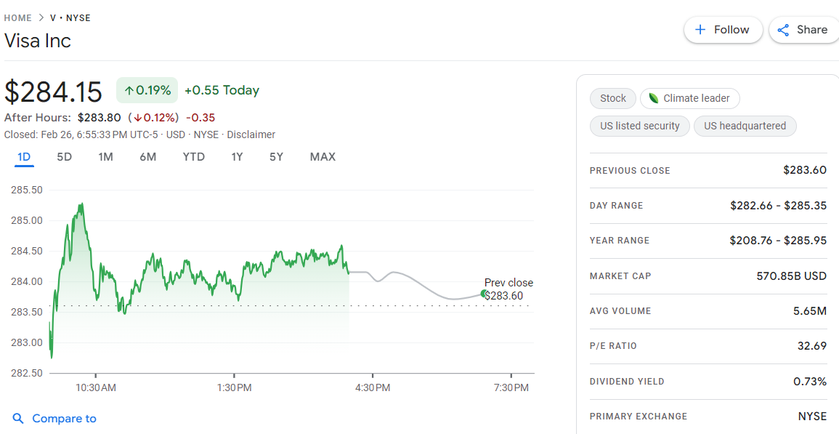Click the down arrow beside 0.12%
Viewport: 839px width, 434px height.
tap(138, 118)
